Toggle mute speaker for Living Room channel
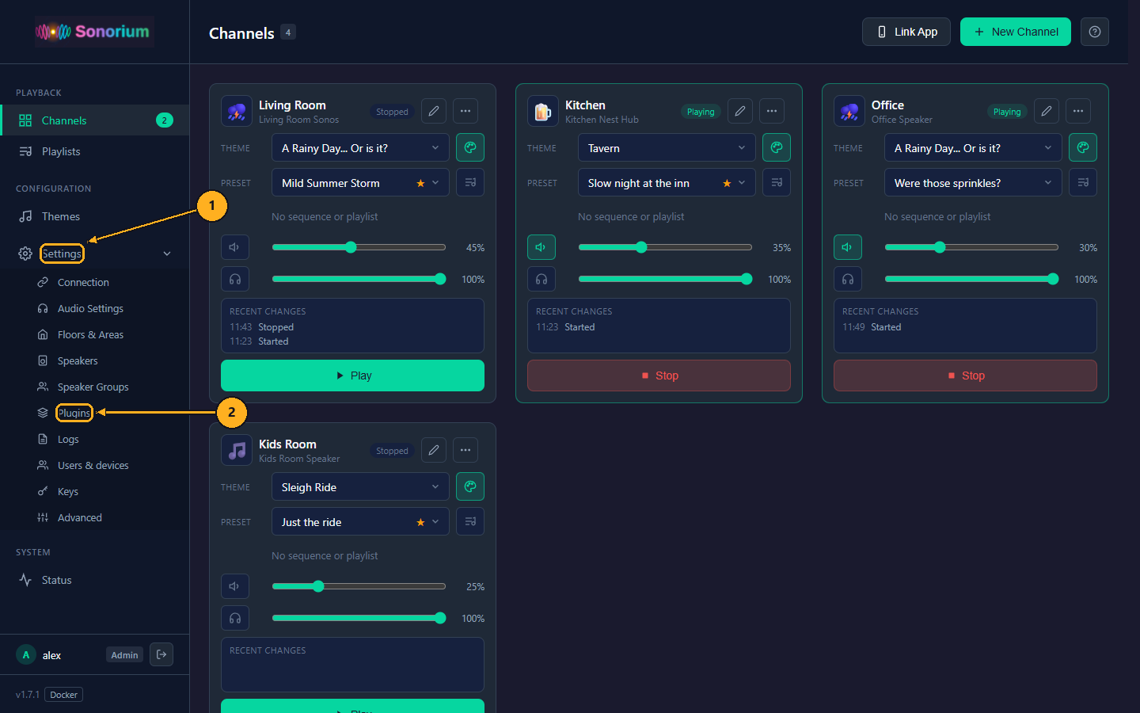This screenshot has height=713, width=1140. point(235,247)
